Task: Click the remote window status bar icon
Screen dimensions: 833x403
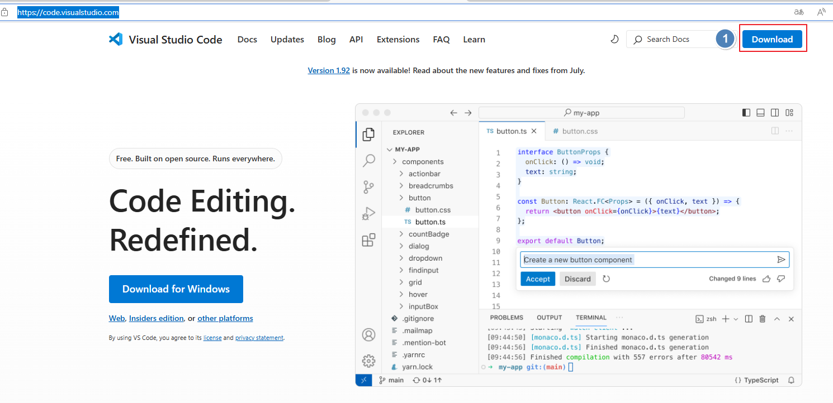Action: click(x=363, y=380)
